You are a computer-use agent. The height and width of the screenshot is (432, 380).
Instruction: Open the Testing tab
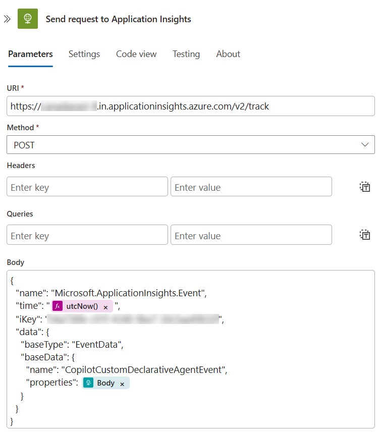(186, 54)
